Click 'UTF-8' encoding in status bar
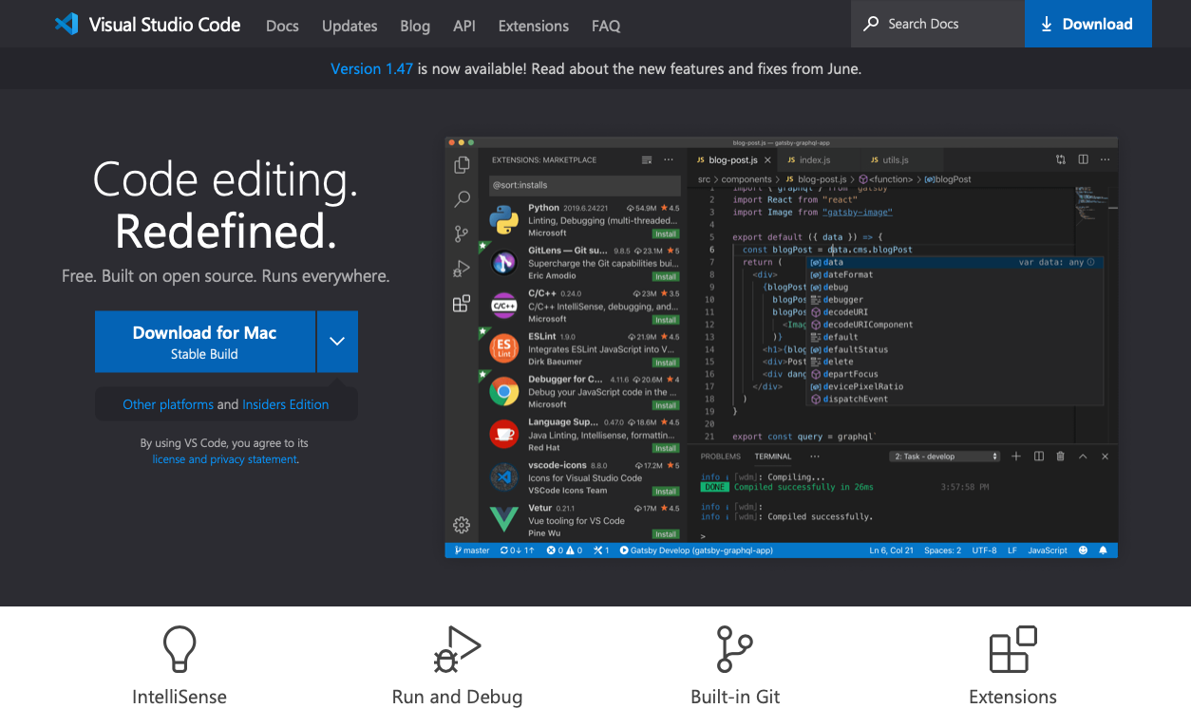 pyautogui.click(x=984, y=550)
